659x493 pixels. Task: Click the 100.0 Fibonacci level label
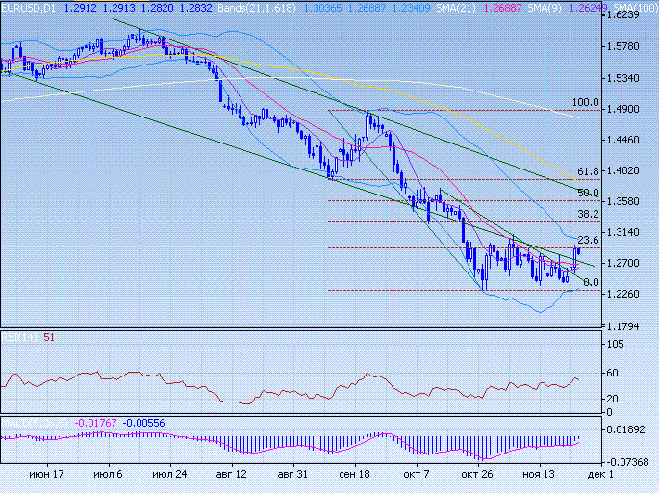click(x=585, y=103)
